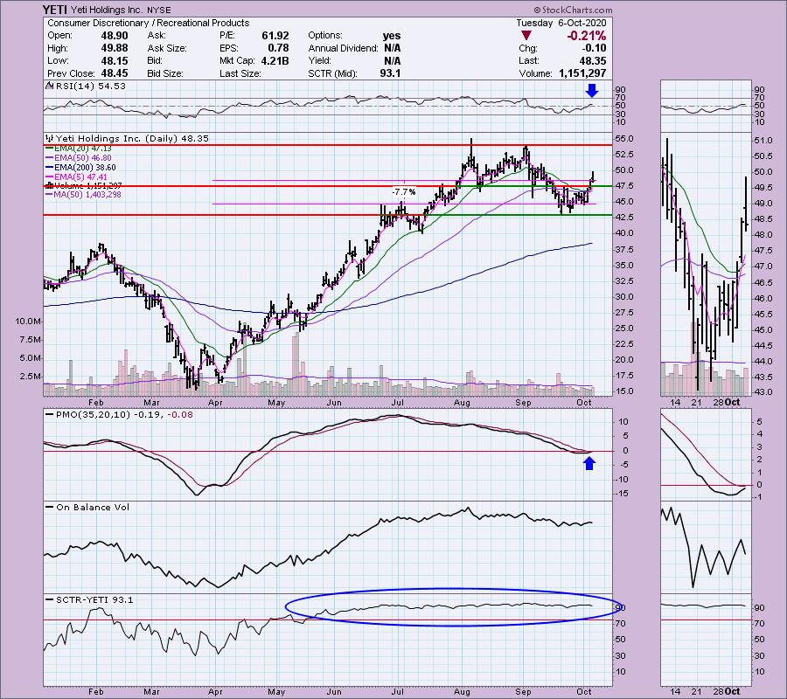Click the 'Yield:' label in quote table
Image resolution: width=787 pixels, height=699 pixels.
point(319,60)
